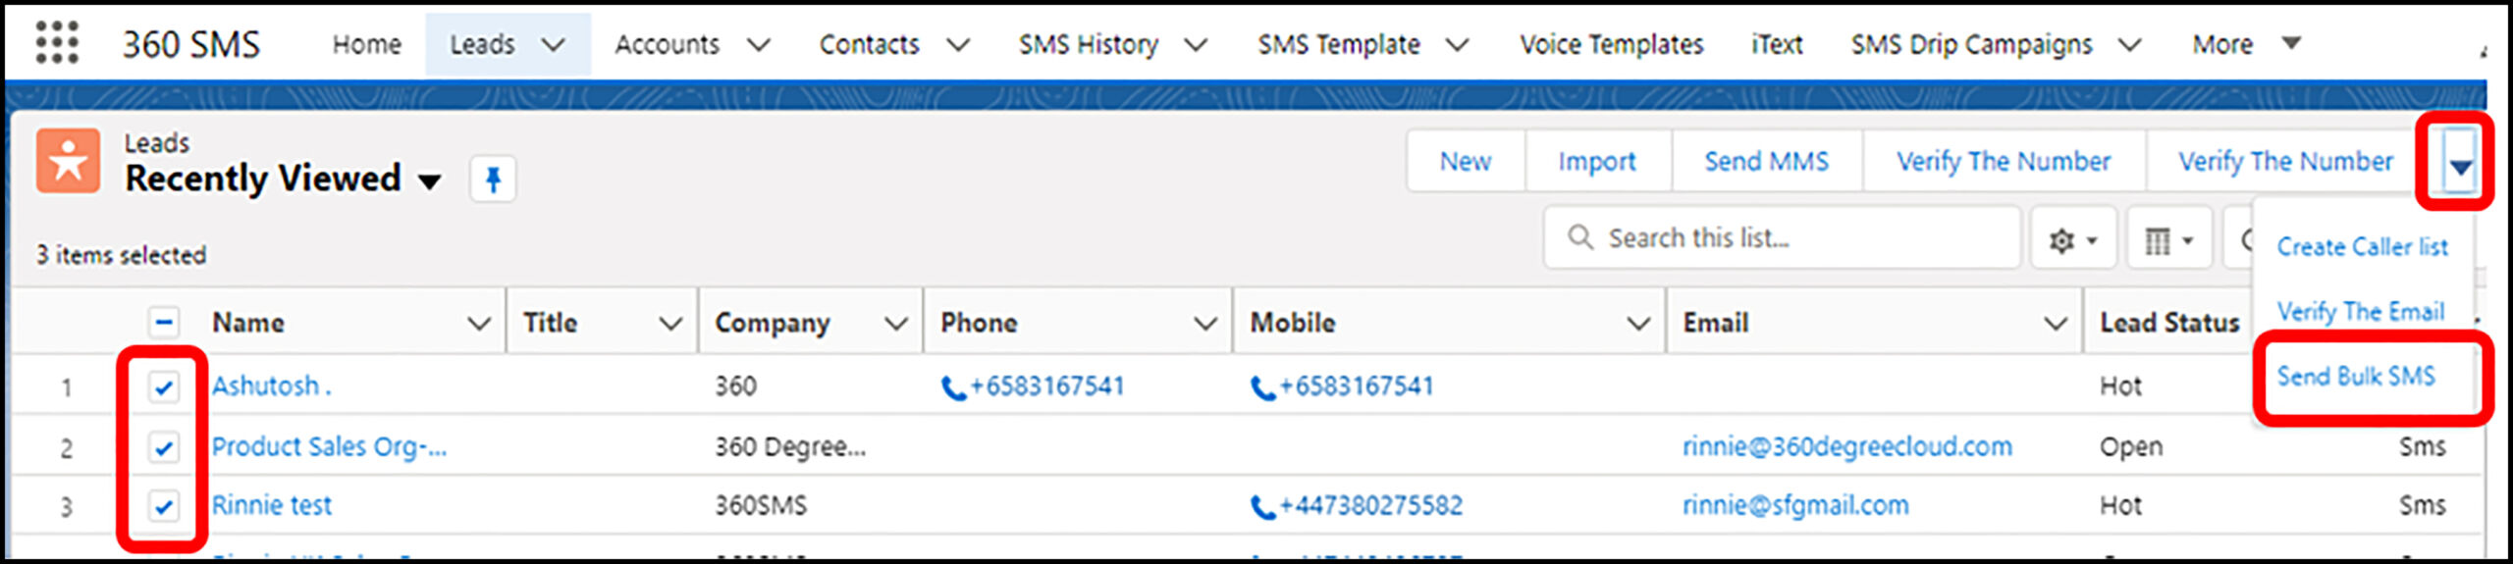Expand the Contacts tab dropdown chevron

958,44
